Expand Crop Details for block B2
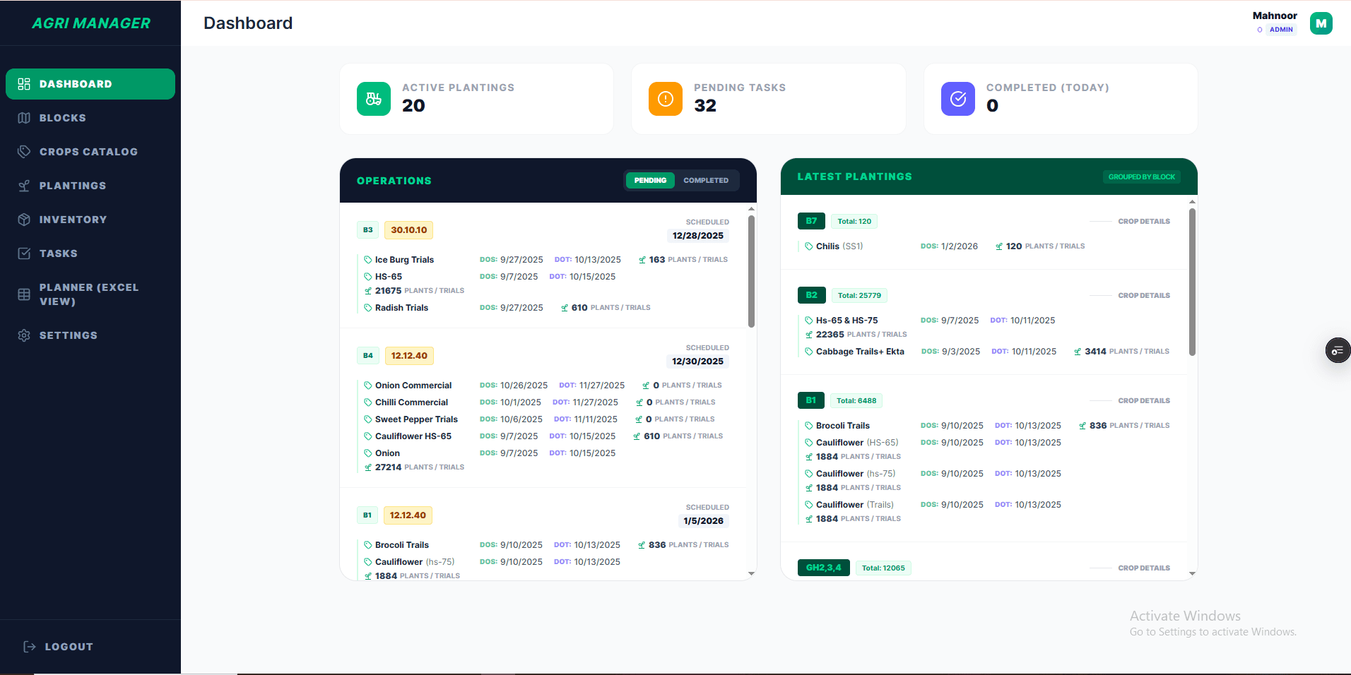 tap(1143, 295)
